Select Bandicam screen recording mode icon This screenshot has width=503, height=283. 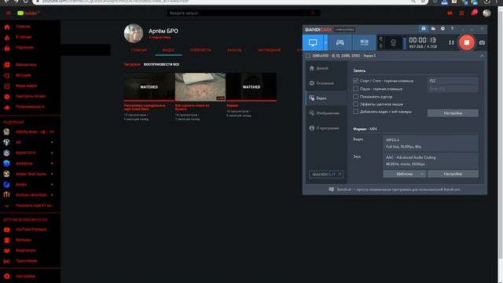[x=313, y=42]
